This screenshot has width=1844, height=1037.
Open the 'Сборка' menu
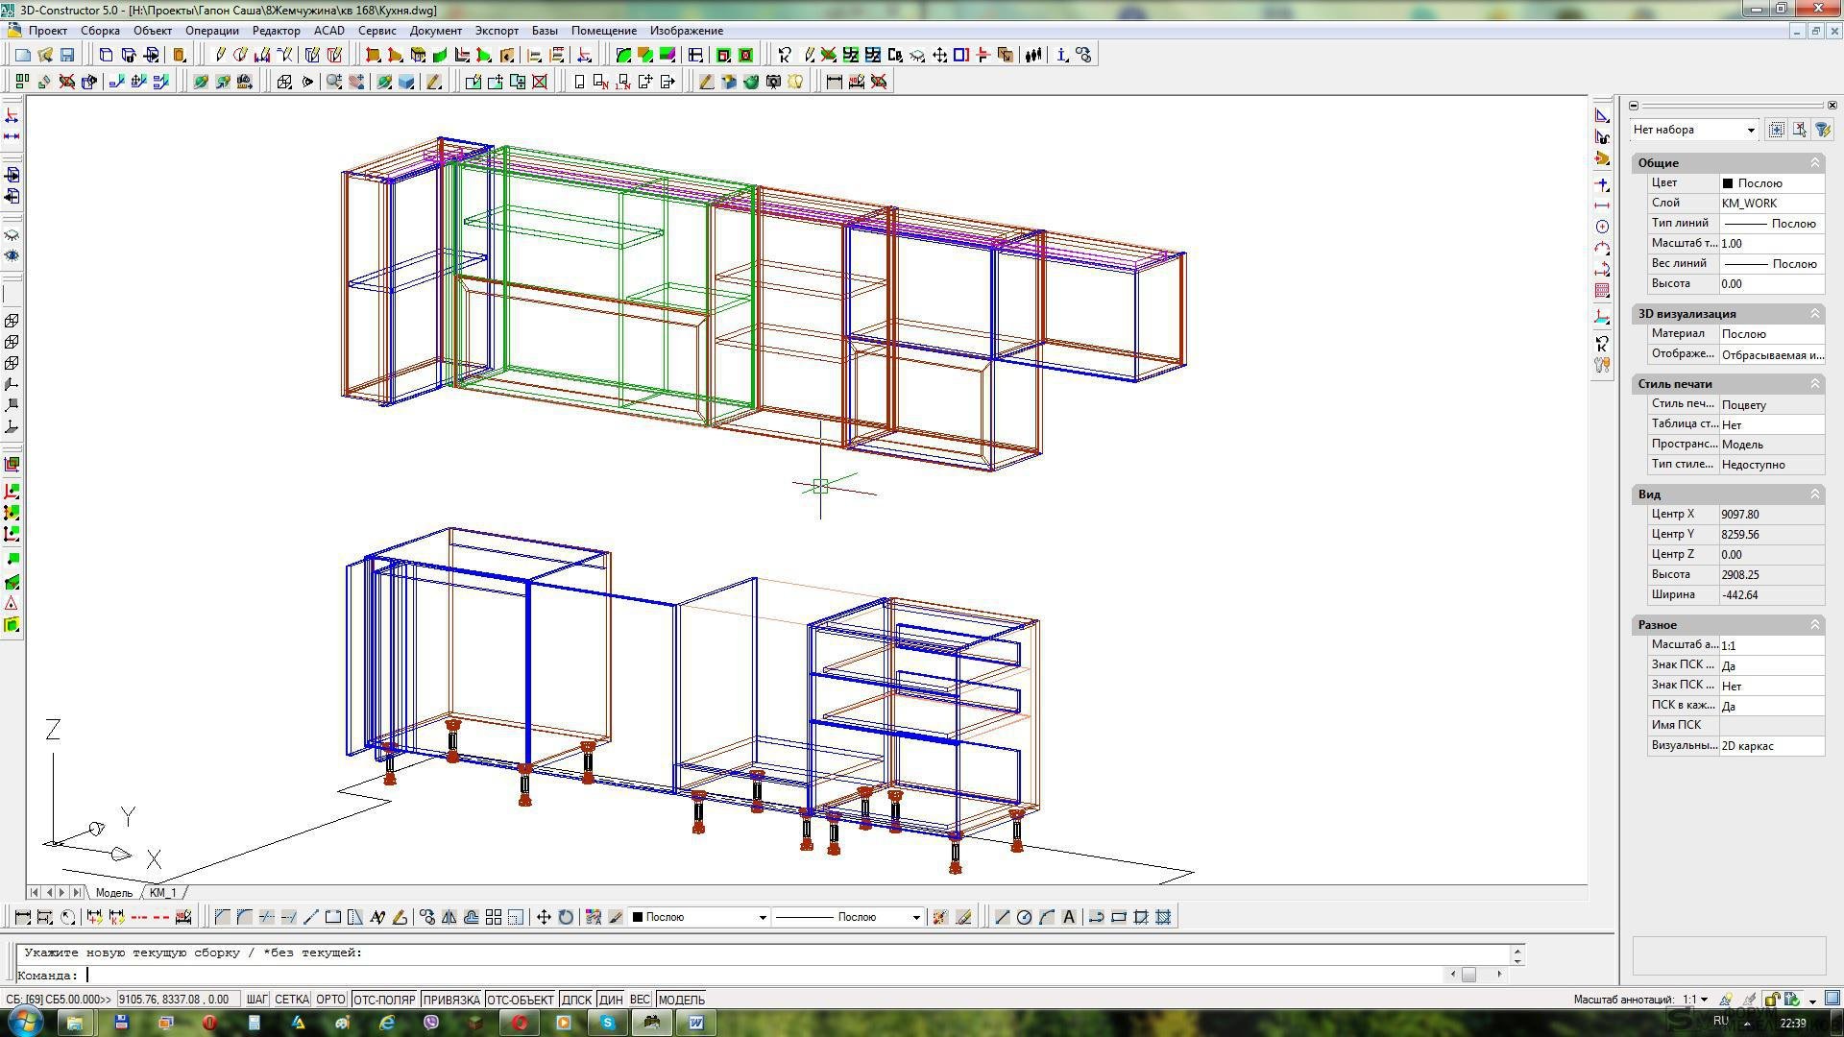click(100, 31)
